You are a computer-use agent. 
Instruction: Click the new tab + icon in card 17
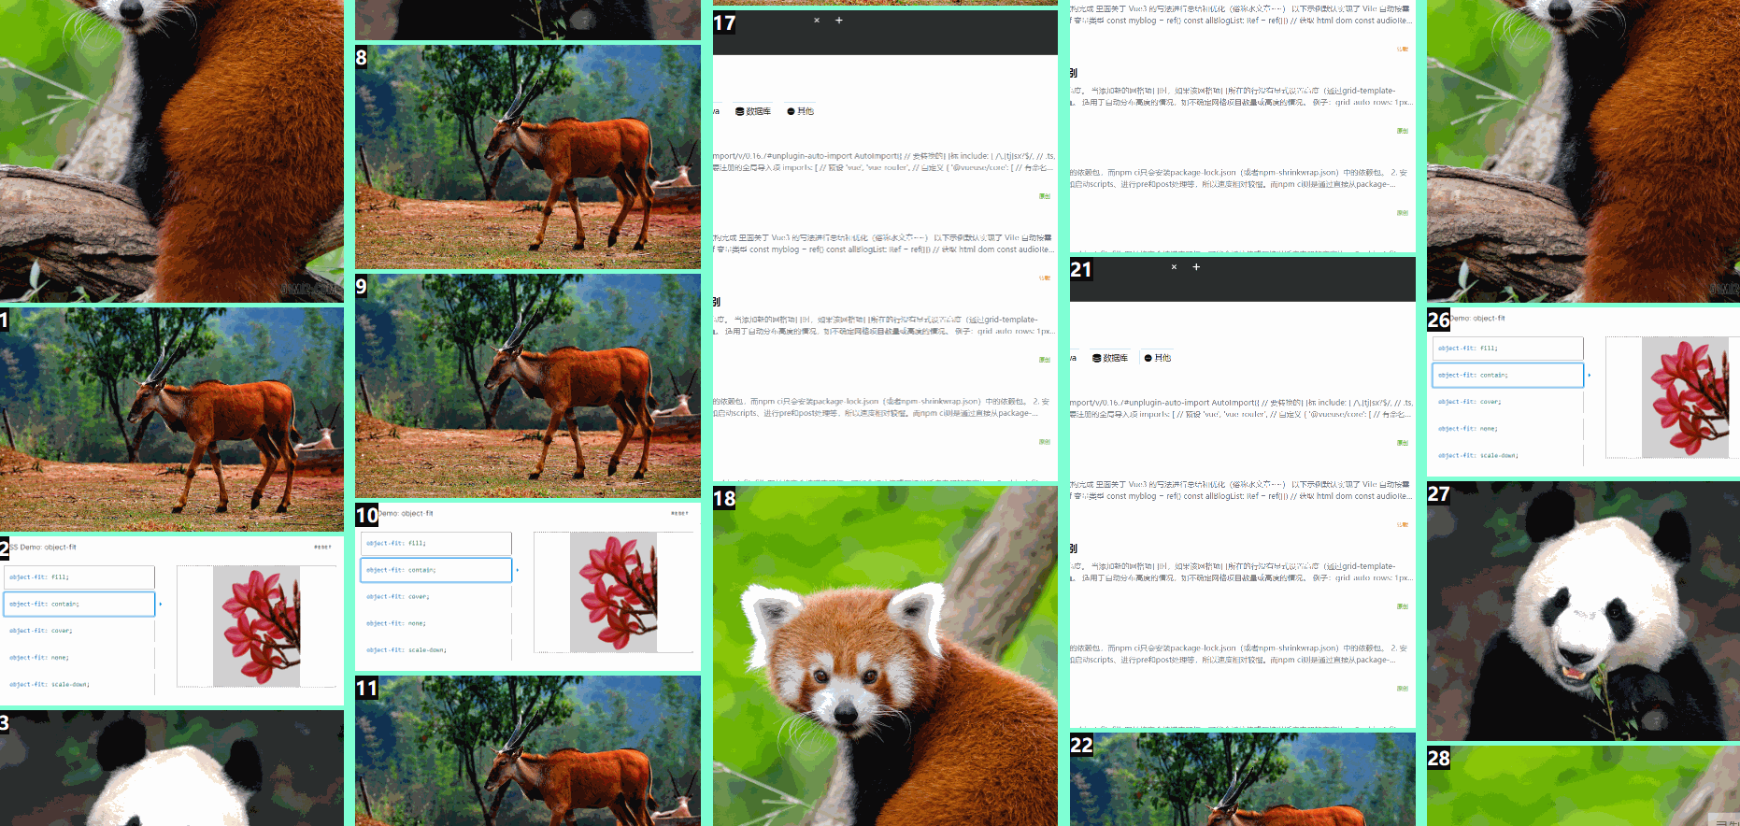click(839, 21)
